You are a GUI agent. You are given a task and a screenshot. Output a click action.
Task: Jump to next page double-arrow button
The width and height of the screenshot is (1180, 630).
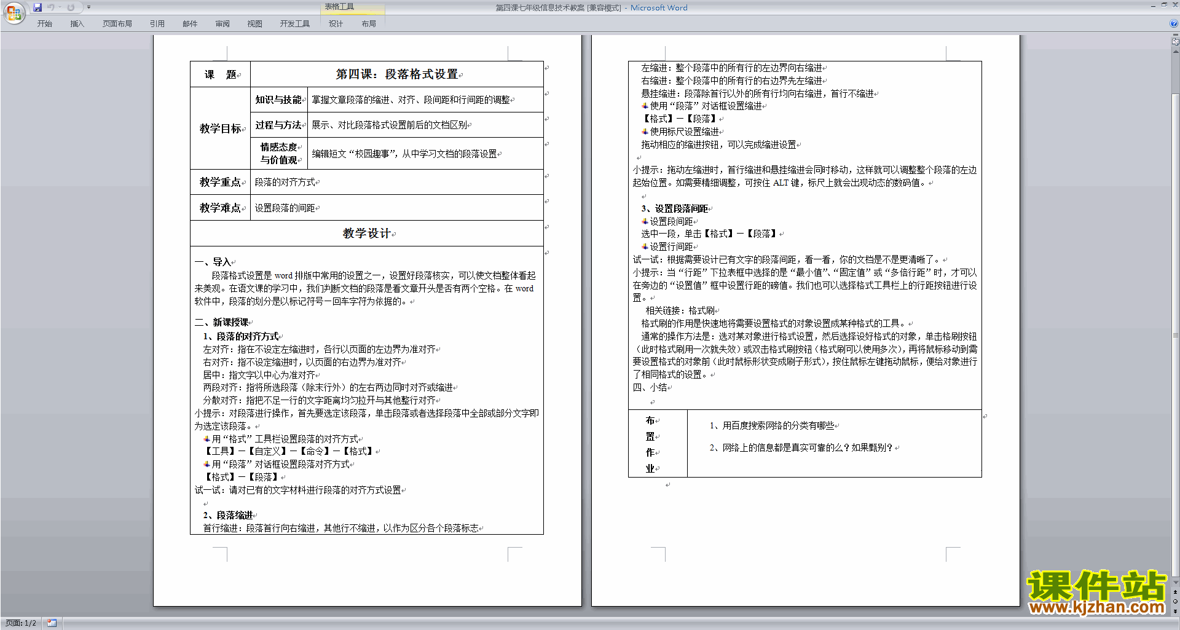pyautogui.click(x=1175, y=610)
